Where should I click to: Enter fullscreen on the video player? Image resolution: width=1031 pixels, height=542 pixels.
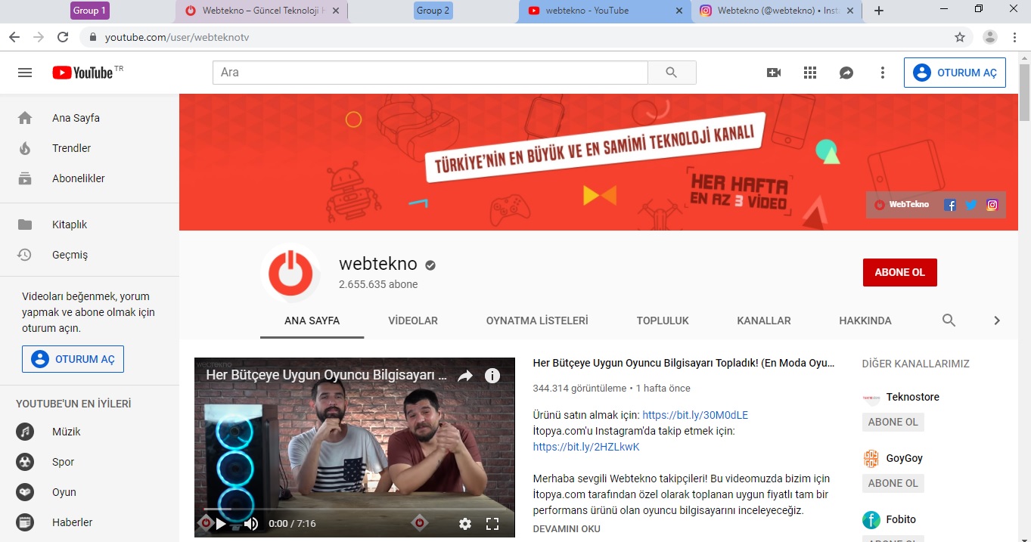coord(492,523)
